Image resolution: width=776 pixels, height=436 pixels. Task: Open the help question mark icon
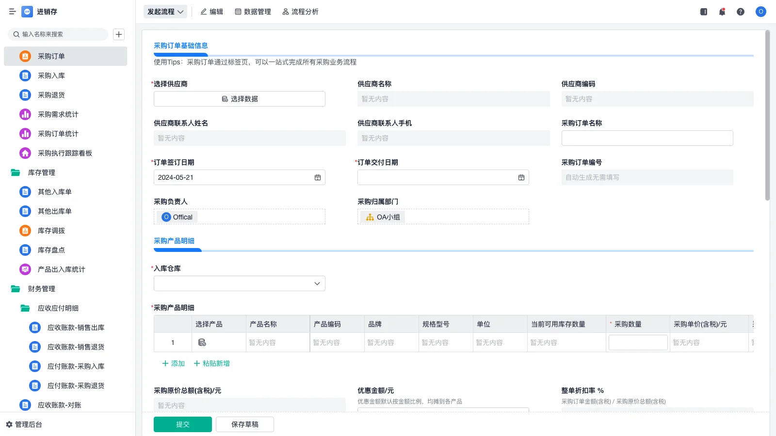tap(741, 12)
